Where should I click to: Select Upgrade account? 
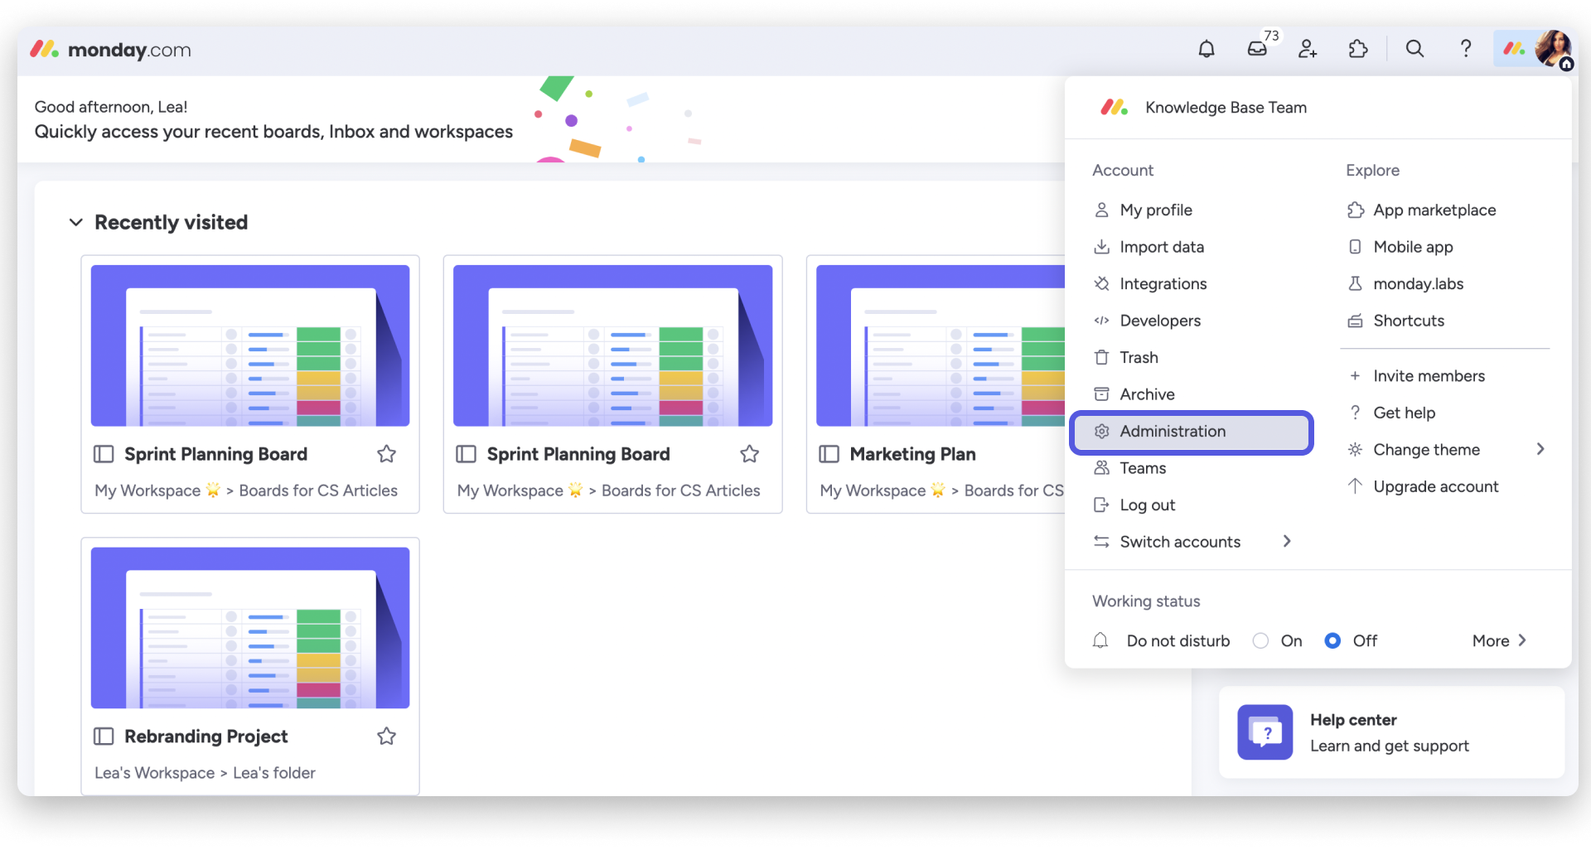[x=1436, y=486]
